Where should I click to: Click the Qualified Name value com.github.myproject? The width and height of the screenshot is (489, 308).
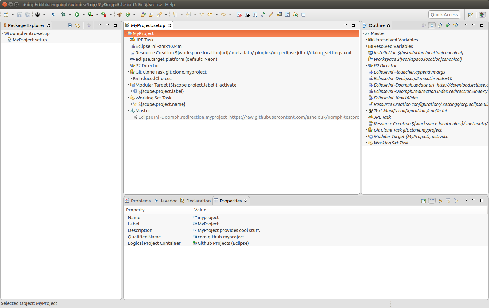pos(221,237)
